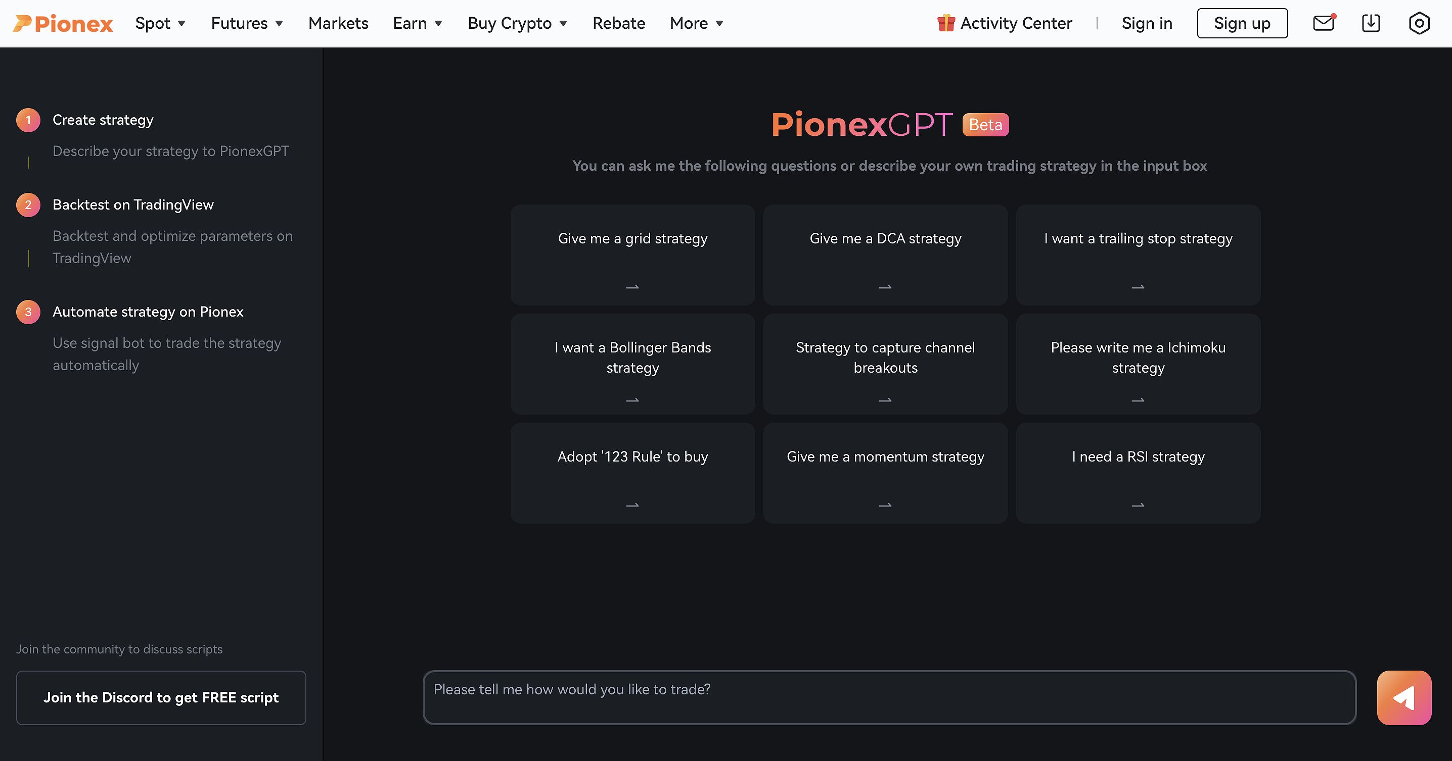Click the Sign in button
Image resolution: width=1452 pixels, height=761 pixels.
point(1146,23)
